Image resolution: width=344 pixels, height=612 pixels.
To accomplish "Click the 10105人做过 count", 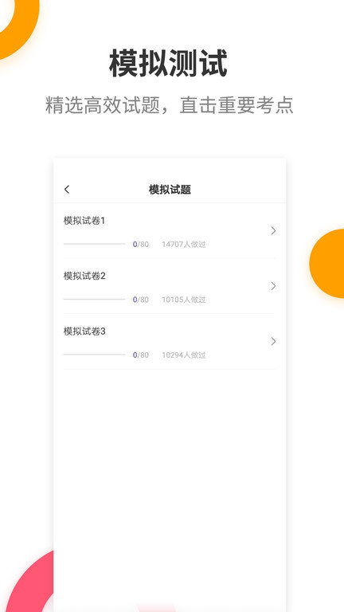I will pyautogui.click(x=184, y=300).
